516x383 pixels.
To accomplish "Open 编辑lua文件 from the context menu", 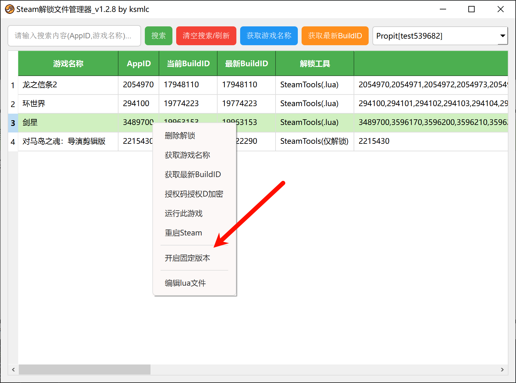I will pos(185,283).
